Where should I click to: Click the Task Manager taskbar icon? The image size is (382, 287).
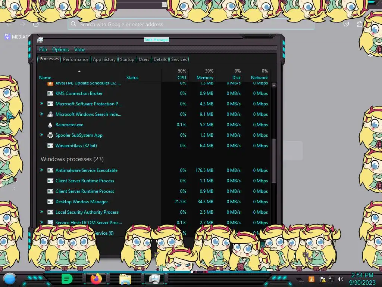[x=154, y=279]
